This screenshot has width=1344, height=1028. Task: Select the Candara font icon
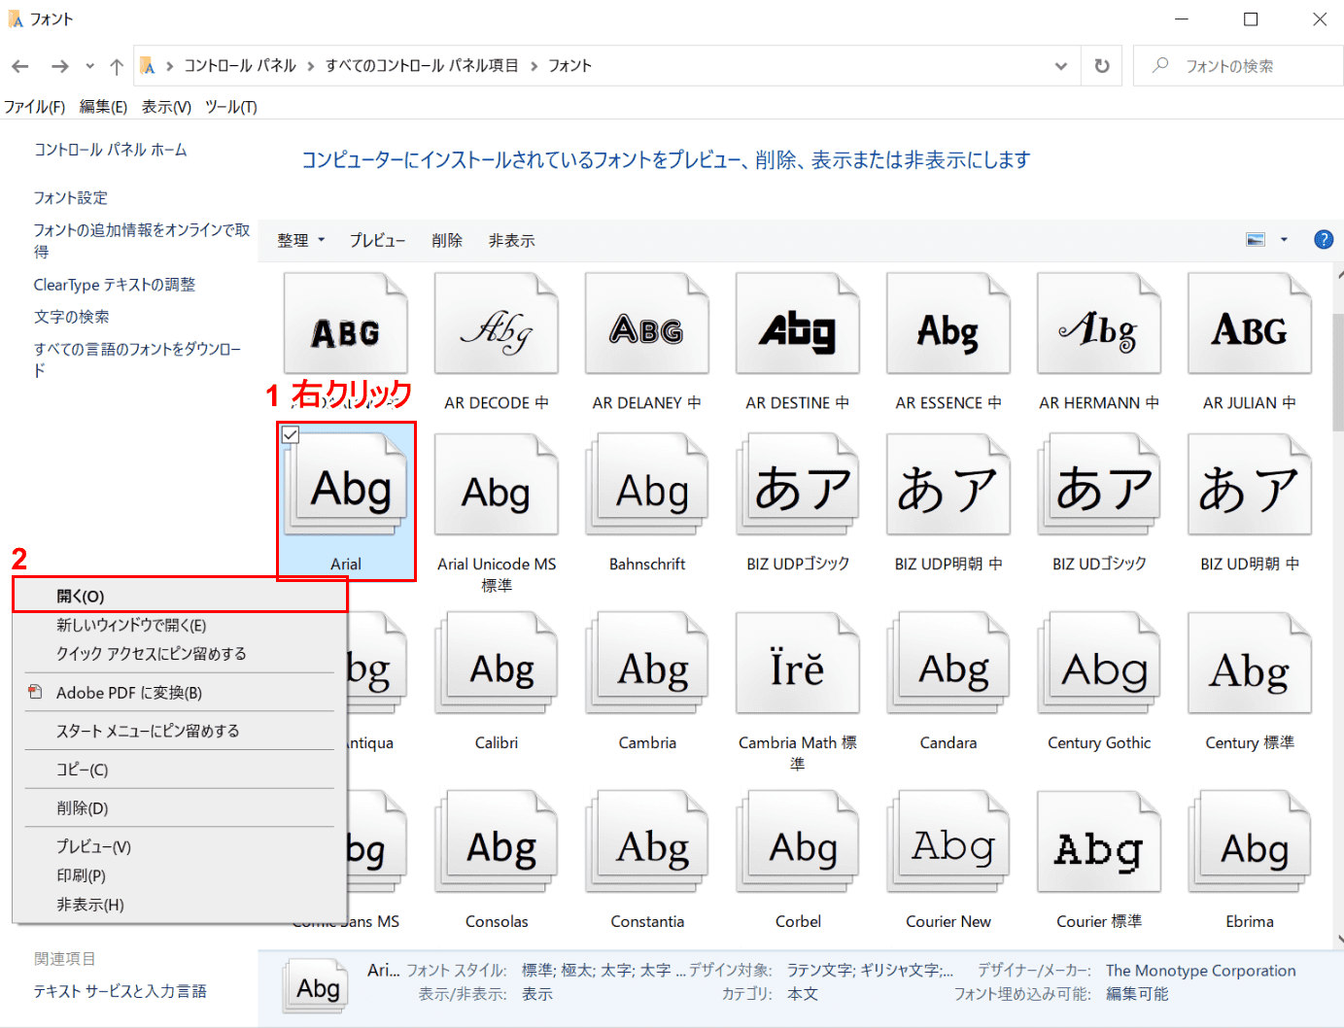click(x=948, y=664)
